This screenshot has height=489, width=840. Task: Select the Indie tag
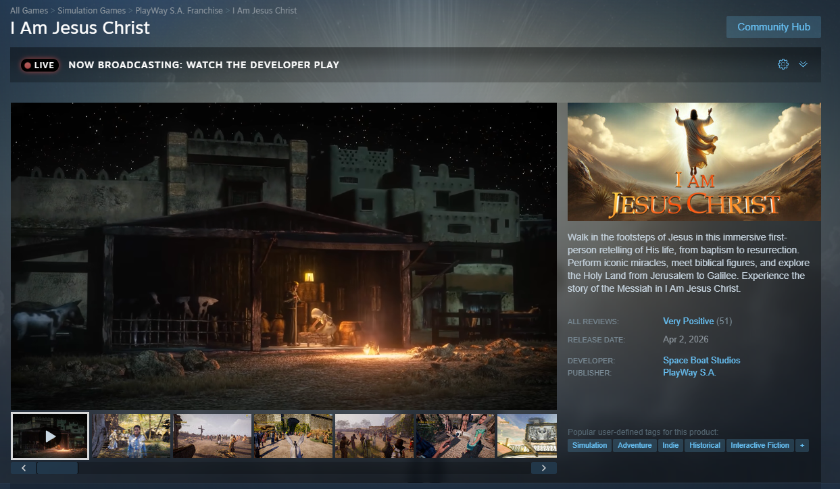(x=670, y=445)
